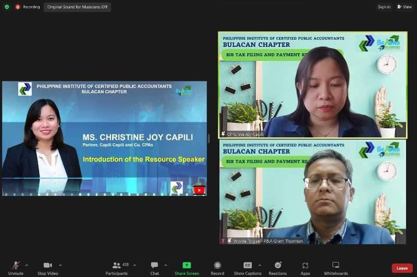
Task: Open the Apps icon
Action: 305,266
